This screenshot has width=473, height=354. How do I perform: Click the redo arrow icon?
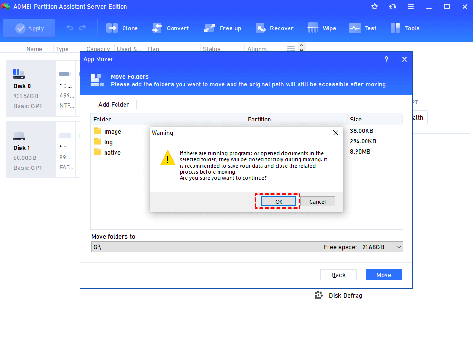[83, 28]
